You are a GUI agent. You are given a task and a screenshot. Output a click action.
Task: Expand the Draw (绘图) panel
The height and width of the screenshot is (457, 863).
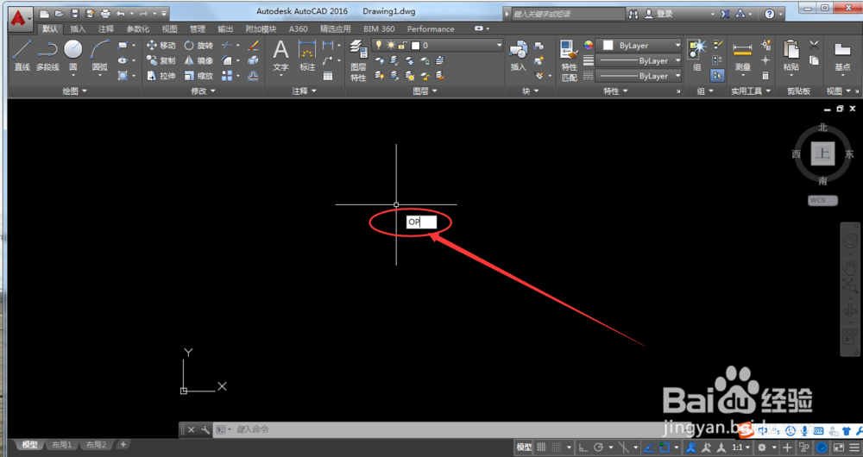click(x=74, y=91)
